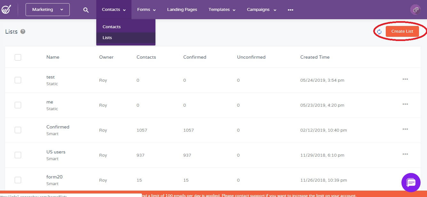This screenshot has height=197, width=427.
Task: Open row actions for the Confirmed list
Action: pos(405,129)
